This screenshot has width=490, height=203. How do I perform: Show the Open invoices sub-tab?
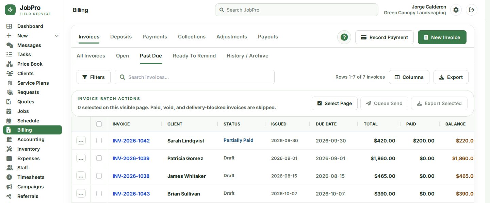[x=122, y=56]
